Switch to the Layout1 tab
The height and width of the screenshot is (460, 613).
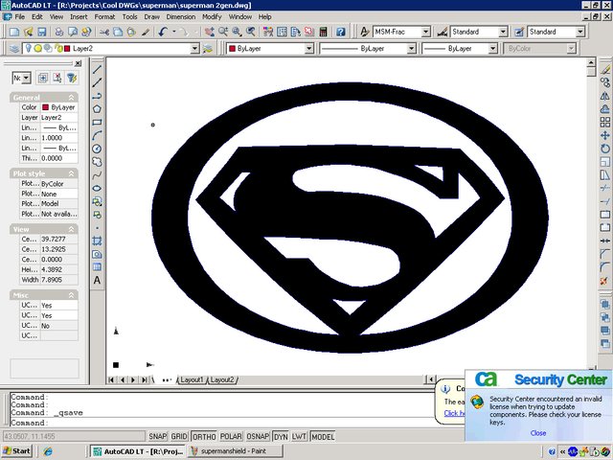point(192,379)
